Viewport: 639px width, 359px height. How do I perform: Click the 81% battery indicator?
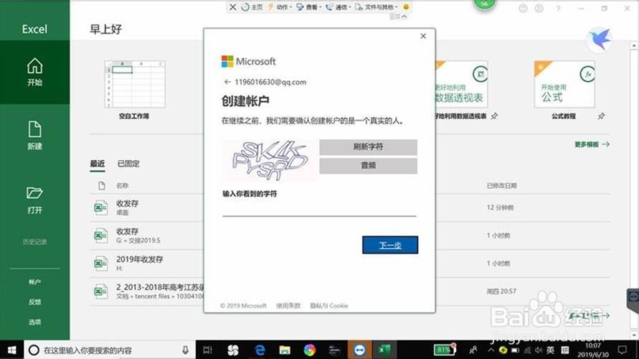[445, 350]
